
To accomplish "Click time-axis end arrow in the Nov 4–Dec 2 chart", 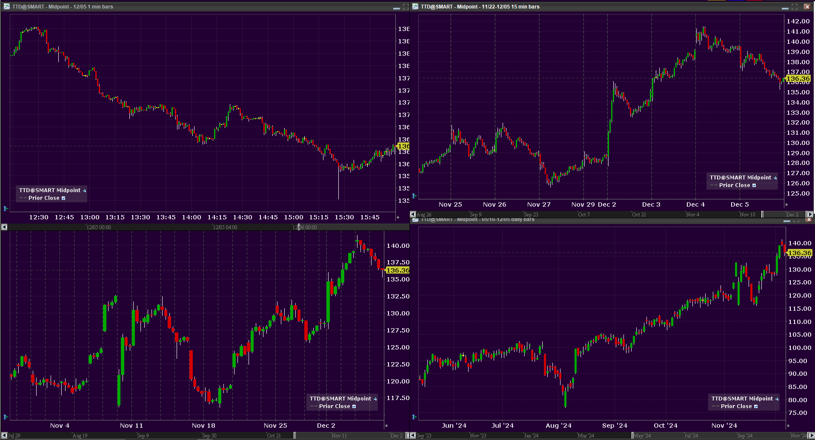I will point(386,426).
